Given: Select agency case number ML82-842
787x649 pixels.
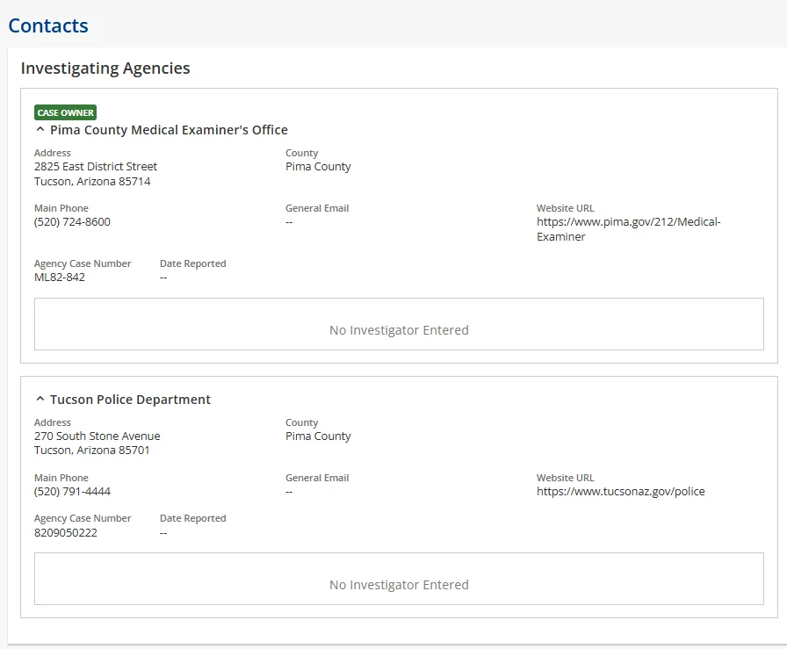Looking at the screenshot, I should [x=60, y=278].
